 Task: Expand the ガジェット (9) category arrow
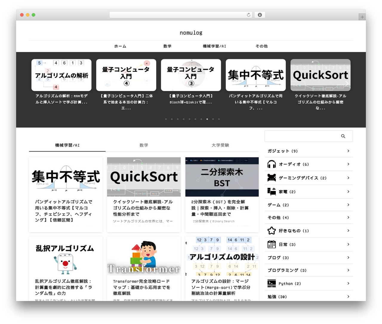pos(348,151)
